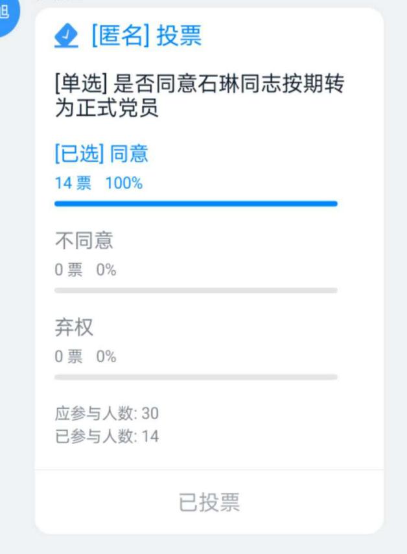Tap the 100% percentage label

point(124,183)
